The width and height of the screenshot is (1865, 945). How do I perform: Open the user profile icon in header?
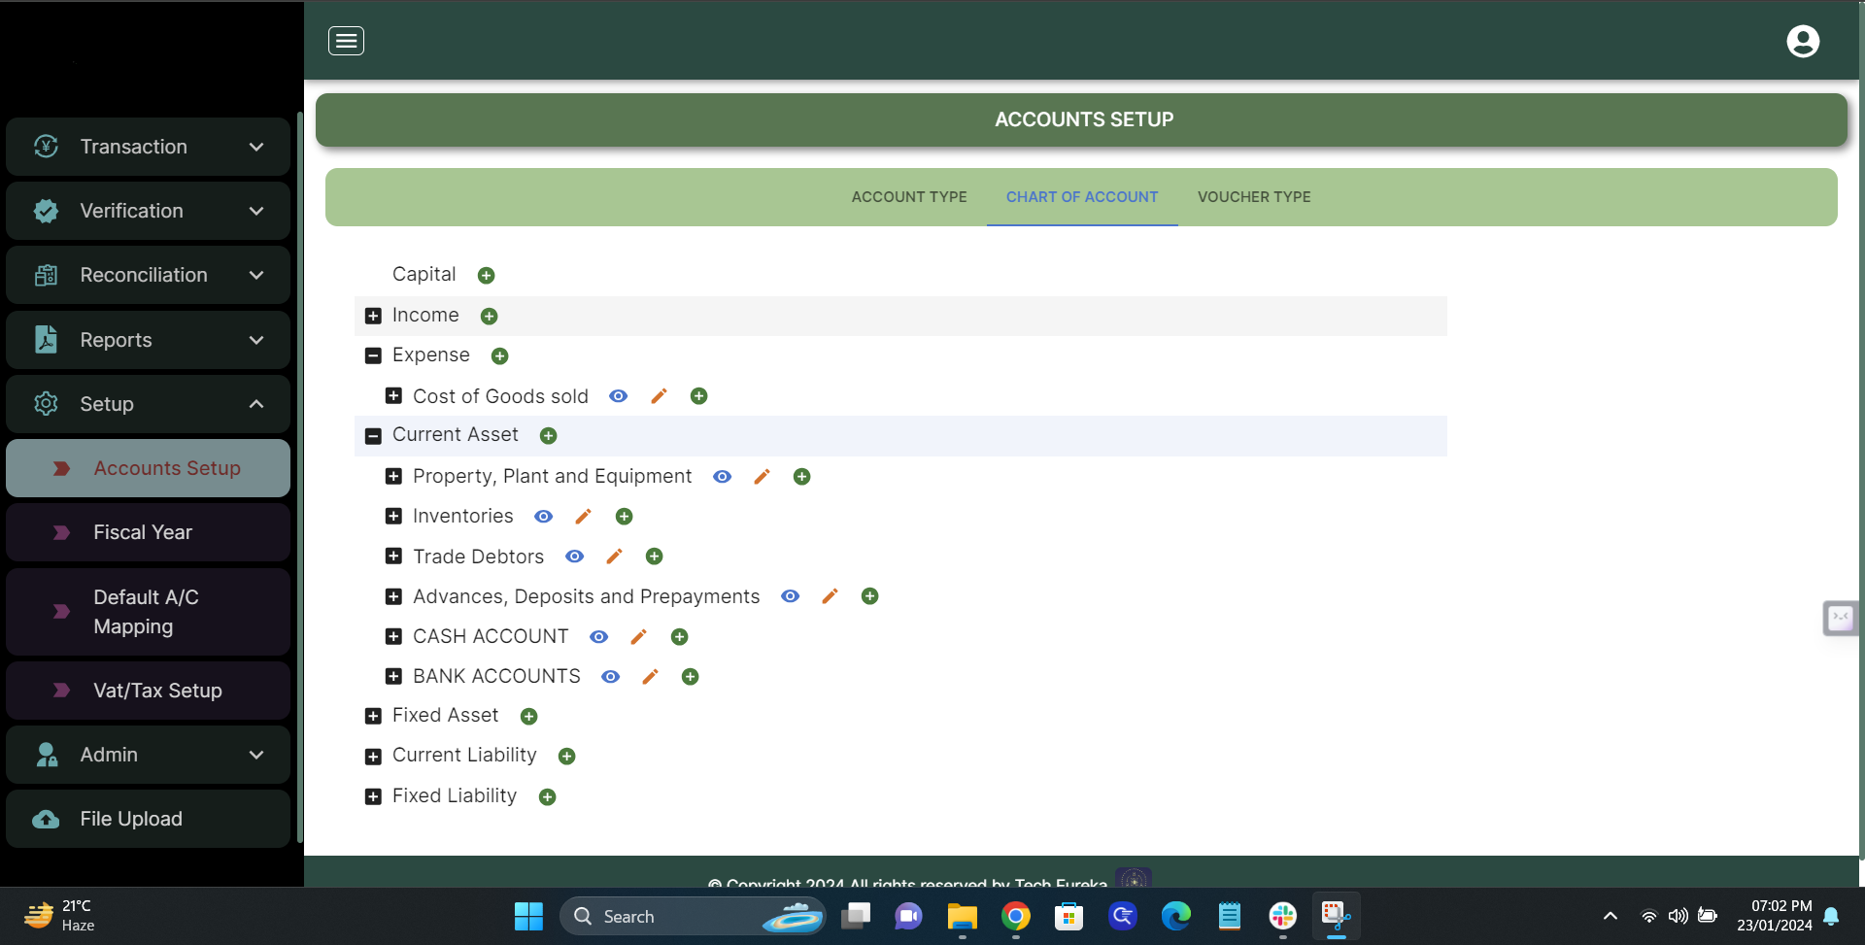pyautogui.click(x=1803, y=41)
